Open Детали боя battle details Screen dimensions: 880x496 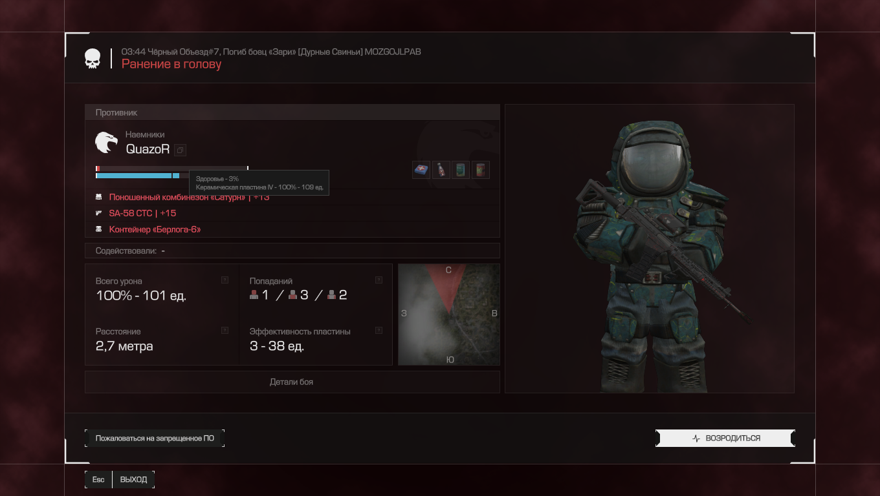[292, 382]
